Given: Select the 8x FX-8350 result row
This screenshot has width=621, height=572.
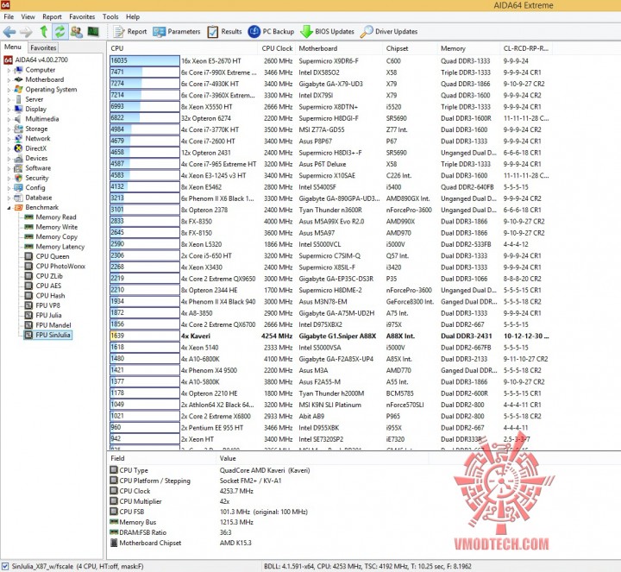Looking at the screenshot, I should [x=329, y=222].
